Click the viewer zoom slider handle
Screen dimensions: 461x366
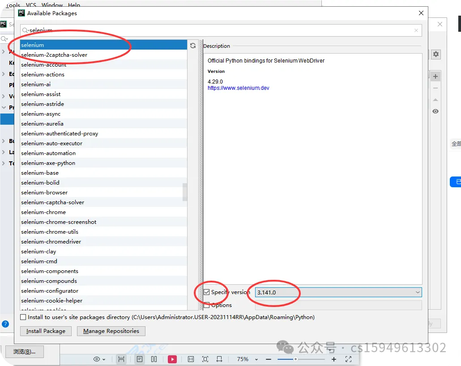coord(295,359)
